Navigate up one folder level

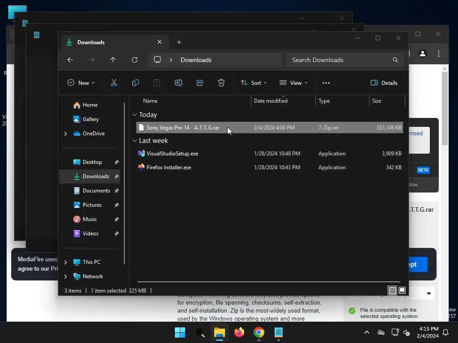click(113, 60)
